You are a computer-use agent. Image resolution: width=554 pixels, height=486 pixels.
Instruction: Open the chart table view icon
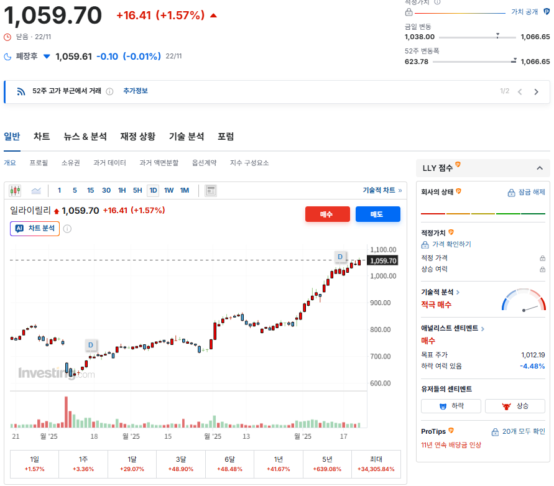(211, 191)
